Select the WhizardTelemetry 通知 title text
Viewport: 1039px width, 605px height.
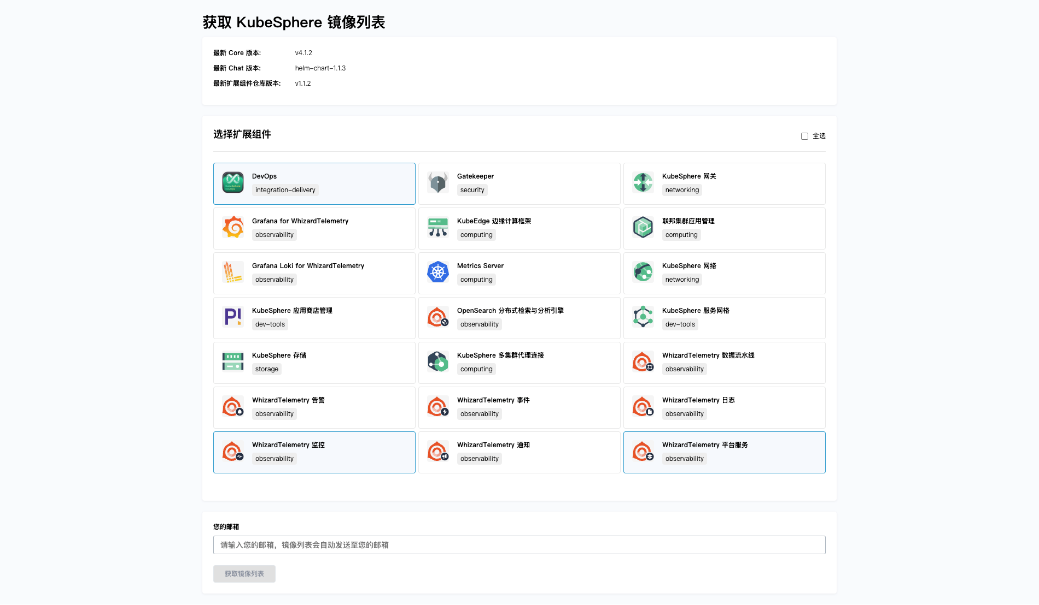[493, 445]
